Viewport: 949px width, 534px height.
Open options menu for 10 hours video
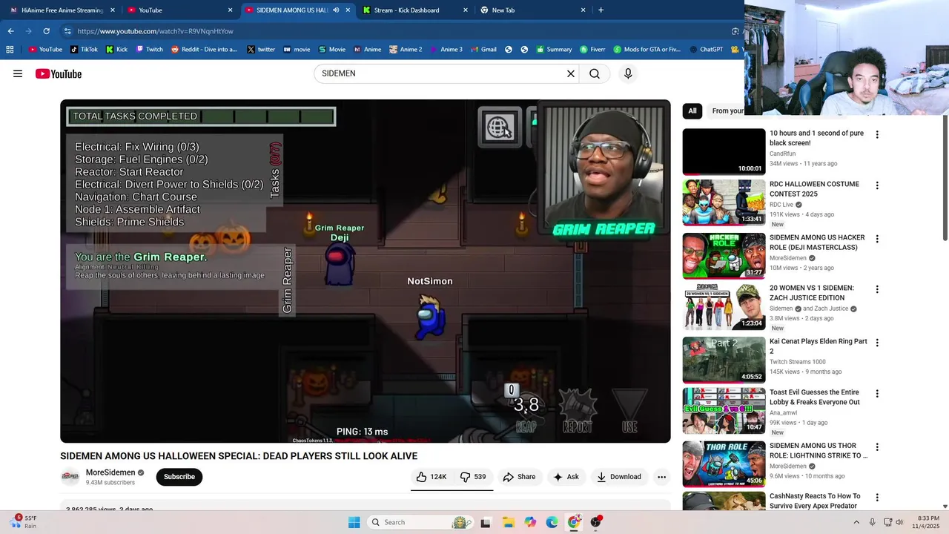pos(877,135)
